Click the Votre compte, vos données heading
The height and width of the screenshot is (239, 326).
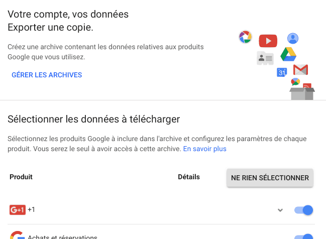(68, 15)
